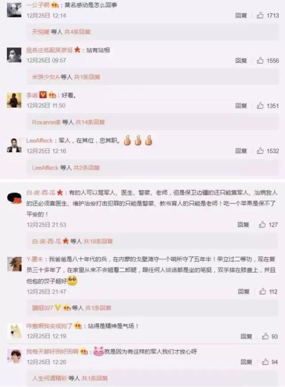Like the comment with 1713 likes

click(x=260, y=16)
